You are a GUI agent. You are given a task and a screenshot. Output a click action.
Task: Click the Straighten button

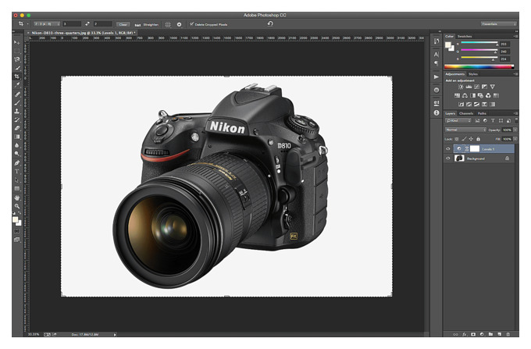point(147,25)
